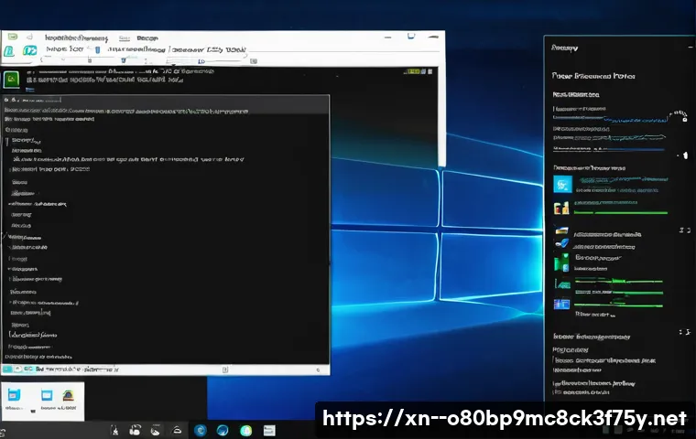Image resolution: width=696 pixels, height=439 pixels.
Task: Click the heading text at the right dark panel's top
Action: pos(564,48)
